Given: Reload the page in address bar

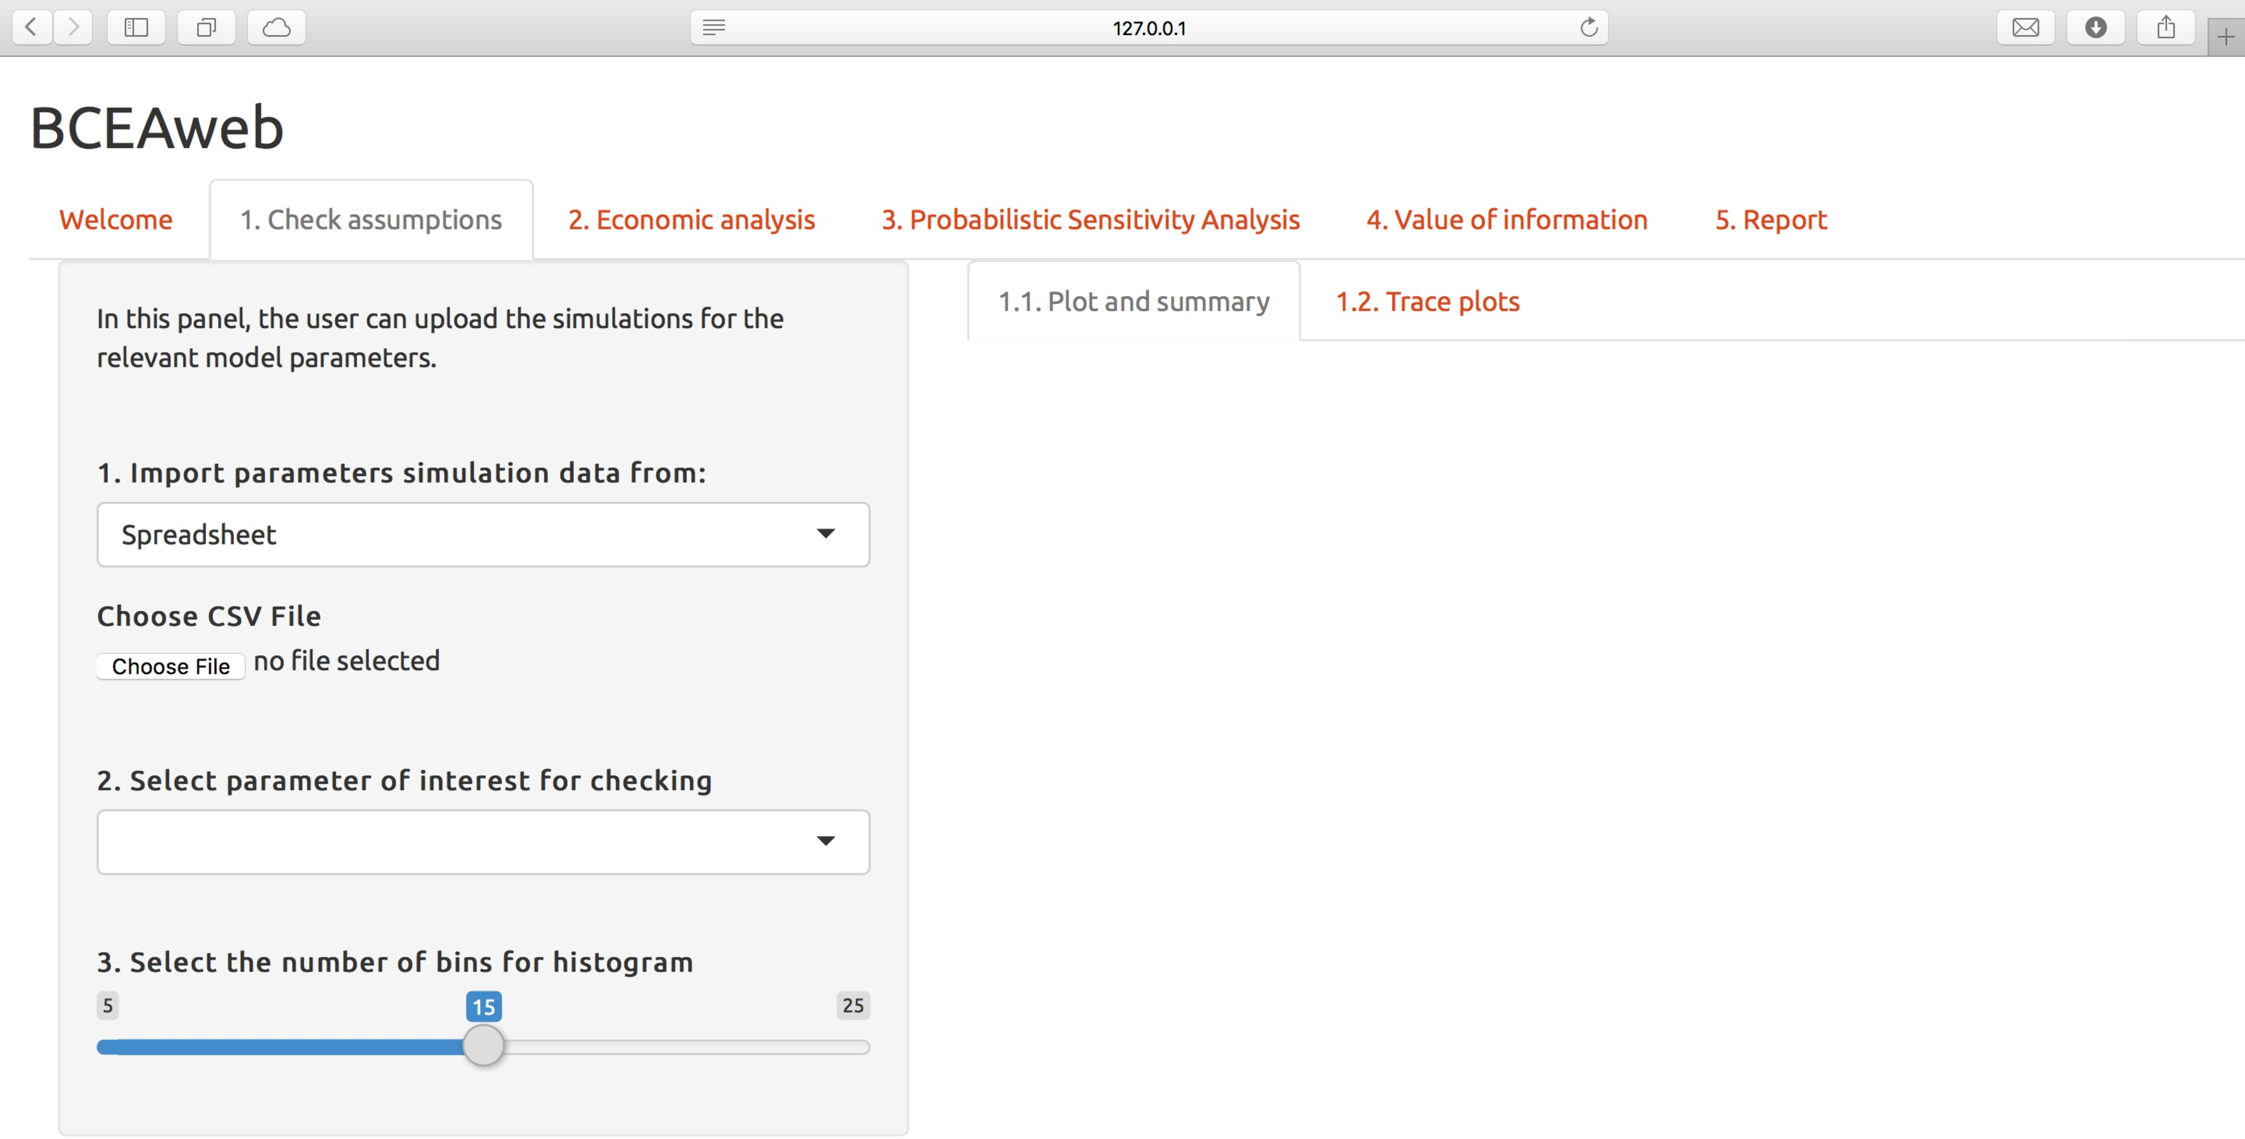Looking at the screenshot, I should 1589,27.
